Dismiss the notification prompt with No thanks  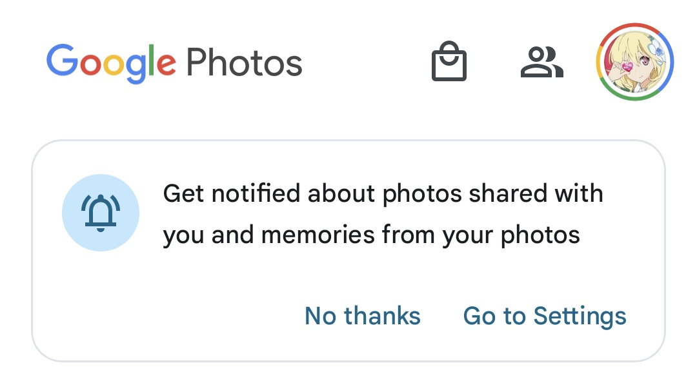pos(362,316)
